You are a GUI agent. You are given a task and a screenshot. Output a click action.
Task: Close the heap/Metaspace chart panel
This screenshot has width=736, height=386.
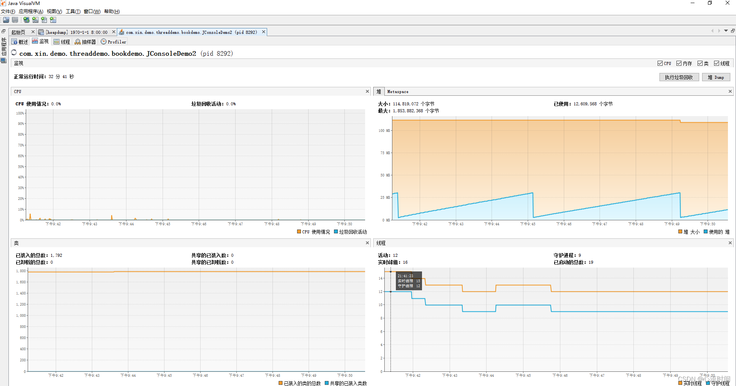(730, 92)
